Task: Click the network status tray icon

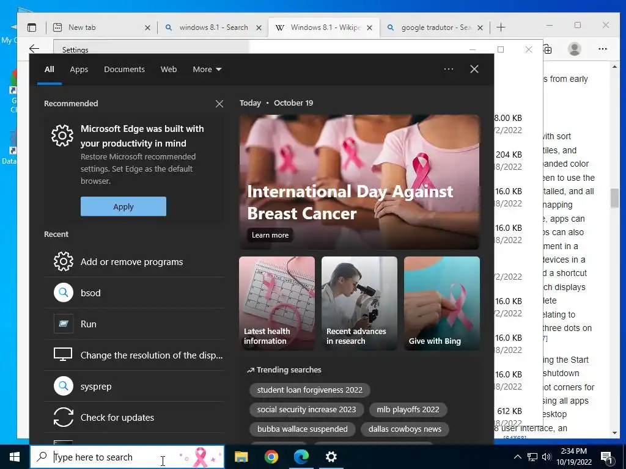Action: click(532, 457)
